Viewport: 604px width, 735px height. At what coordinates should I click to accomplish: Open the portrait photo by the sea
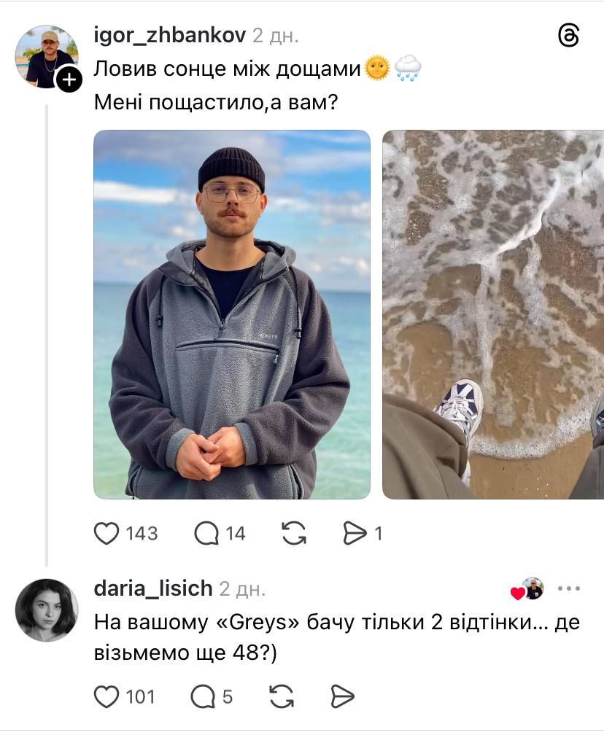coord(232,314)
